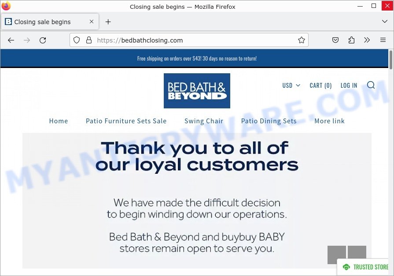Click the Firefox logo in the title bar

[x=6, y=6]
